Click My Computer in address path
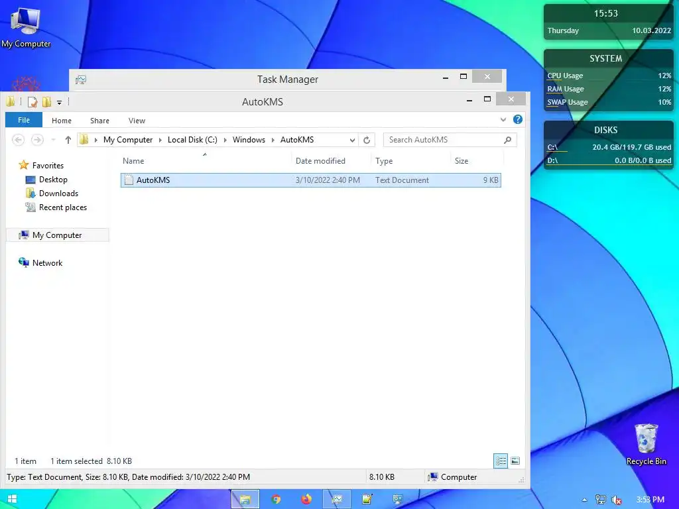This screenshot has width=679, height=509. point(128,140)
